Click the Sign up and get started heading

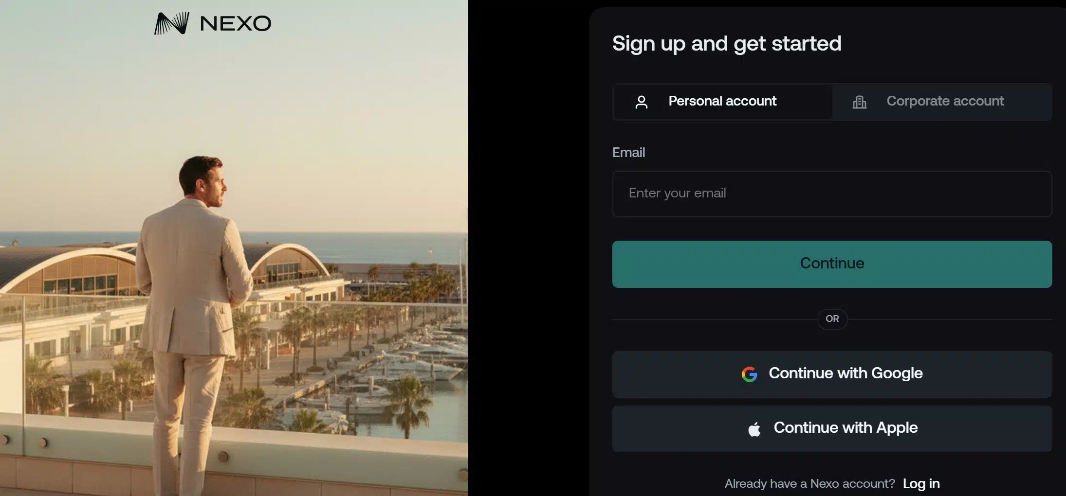coord(727,43)
